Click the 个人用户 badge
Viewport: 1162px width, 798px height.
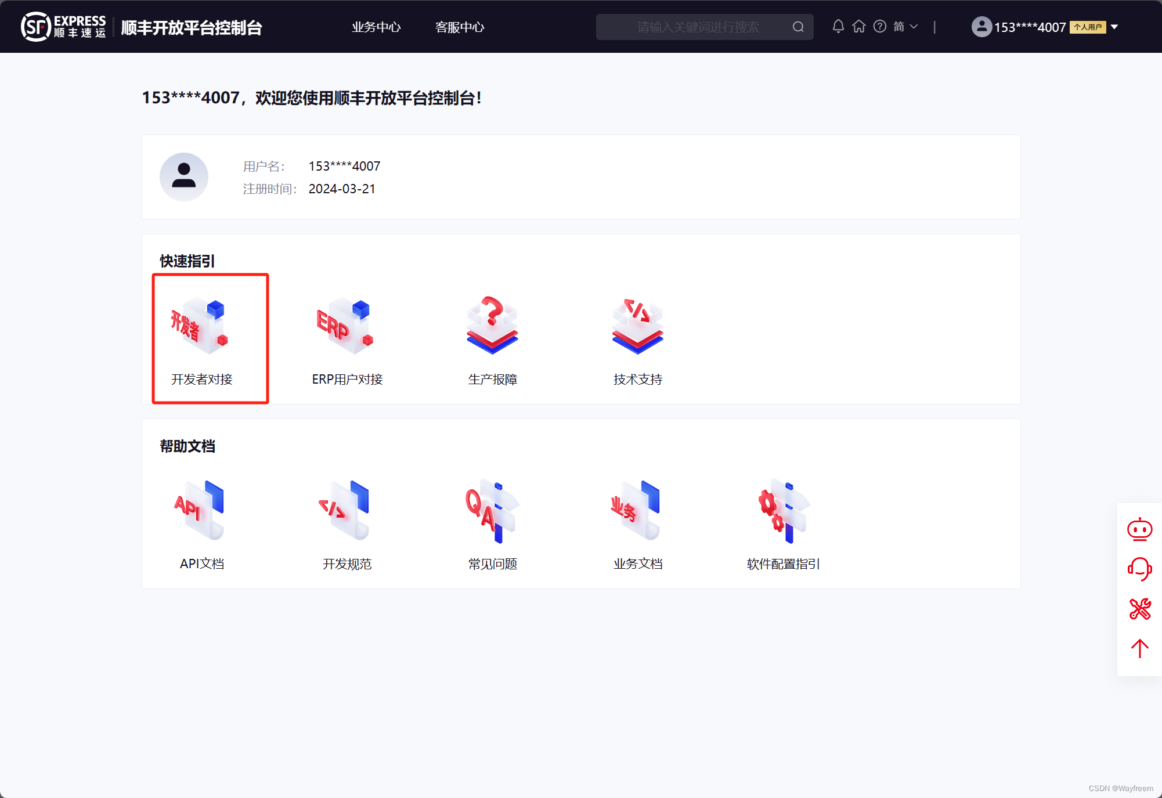tap(1087, 27)
